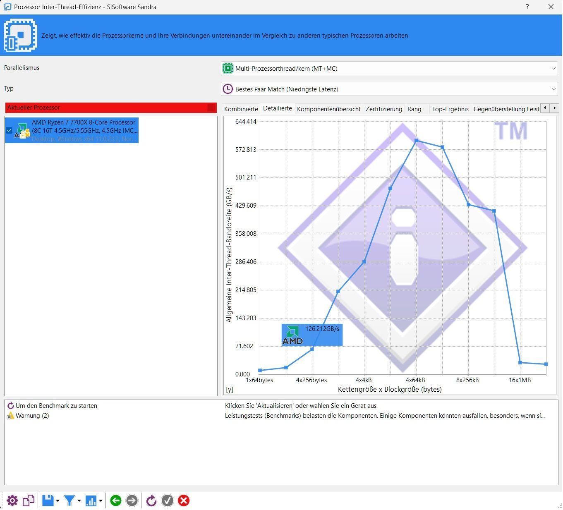Open the Parallelismus combo box
Screen dimensions: 563x510
(x=389, y=68)
